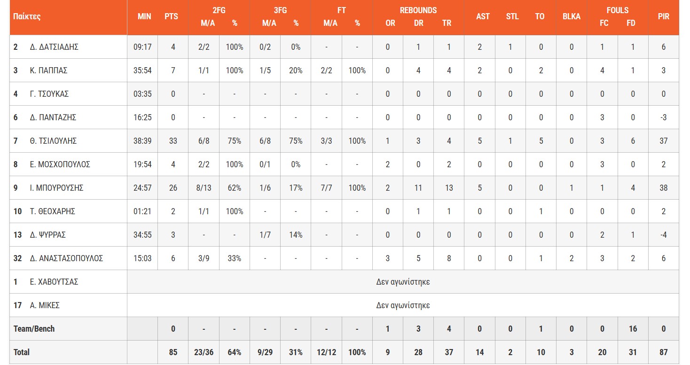Click the BLKA column header
690x365 pixels.
point(571,16)
